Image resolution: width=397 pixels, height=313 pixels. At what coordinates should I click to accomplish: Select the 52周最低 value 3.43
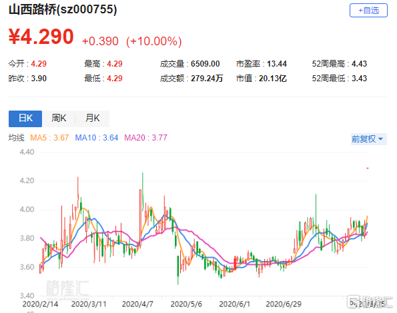pyautogui.click(x=359, y=79)
